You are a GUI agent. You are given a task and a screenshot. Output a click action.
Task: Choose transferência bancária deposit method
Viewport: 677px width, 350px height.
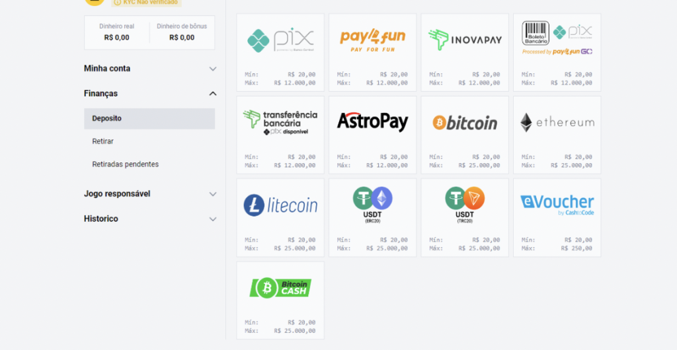(x=280, y=135)
